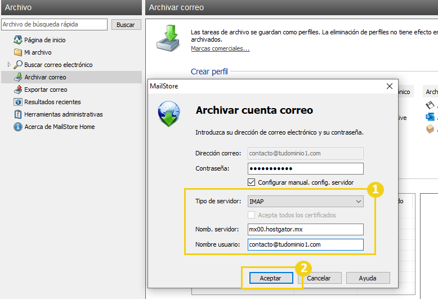The width and height of the screenshot is (438, 299).
Task: Click the Cancelar button
Action: click(x=319, y=278)
